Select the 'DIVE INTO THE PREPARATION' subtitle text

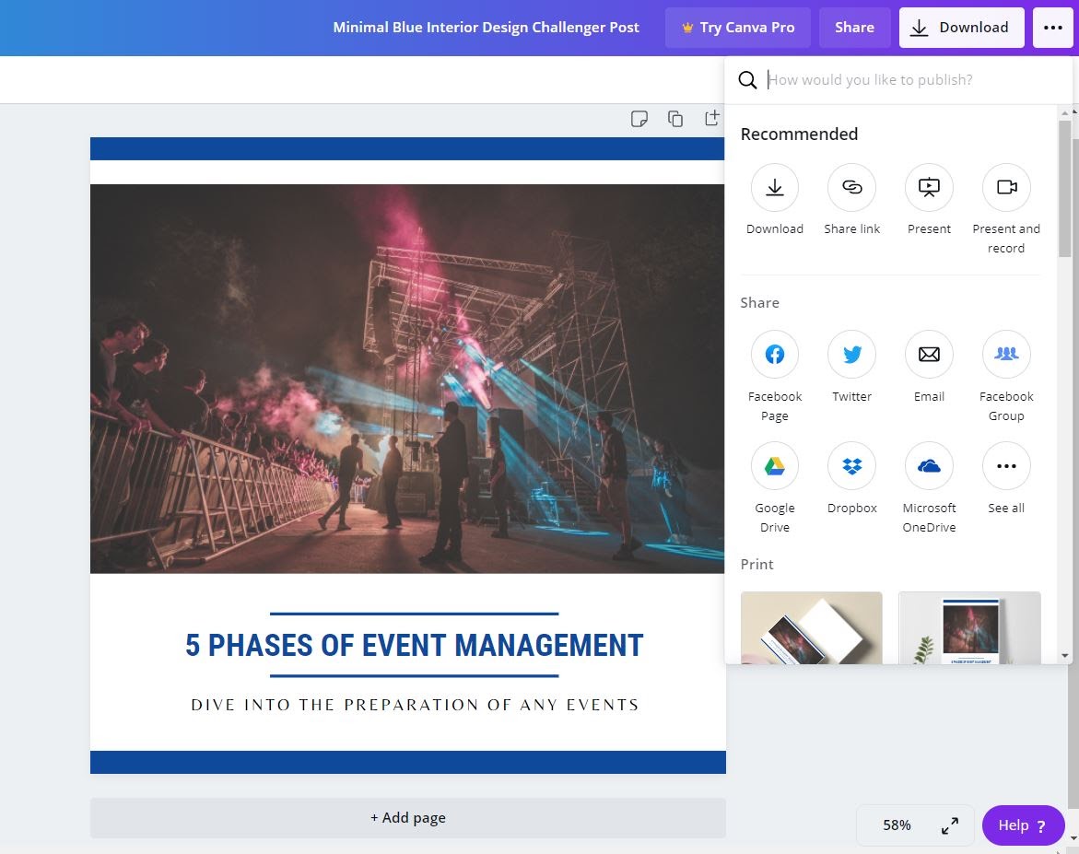415,705
